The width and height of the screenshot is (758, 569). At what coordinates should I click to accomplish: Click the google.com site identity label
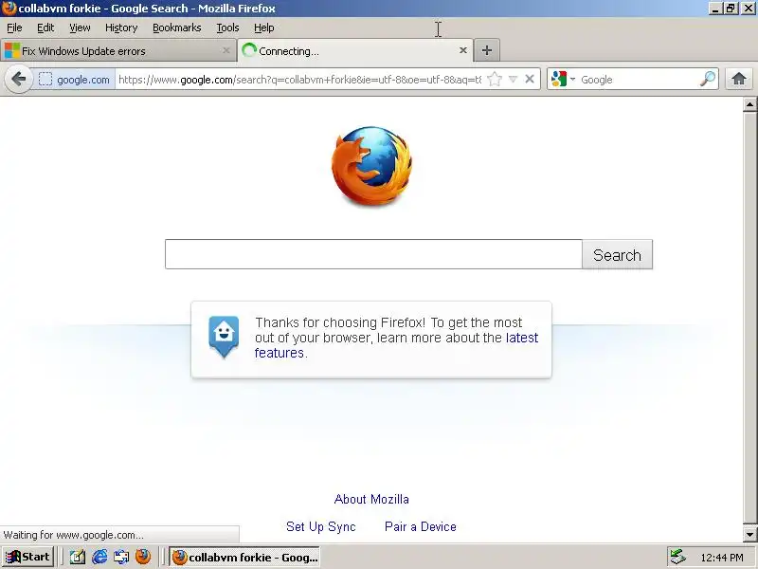tap(83, 80)
